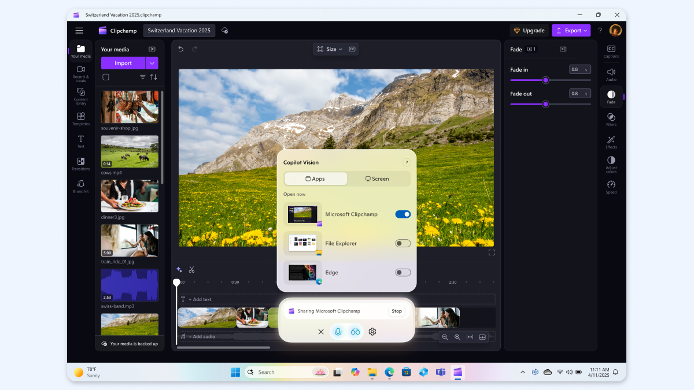Click the Fade out value field
Viewport: 694px width, 390px height.
580,93
